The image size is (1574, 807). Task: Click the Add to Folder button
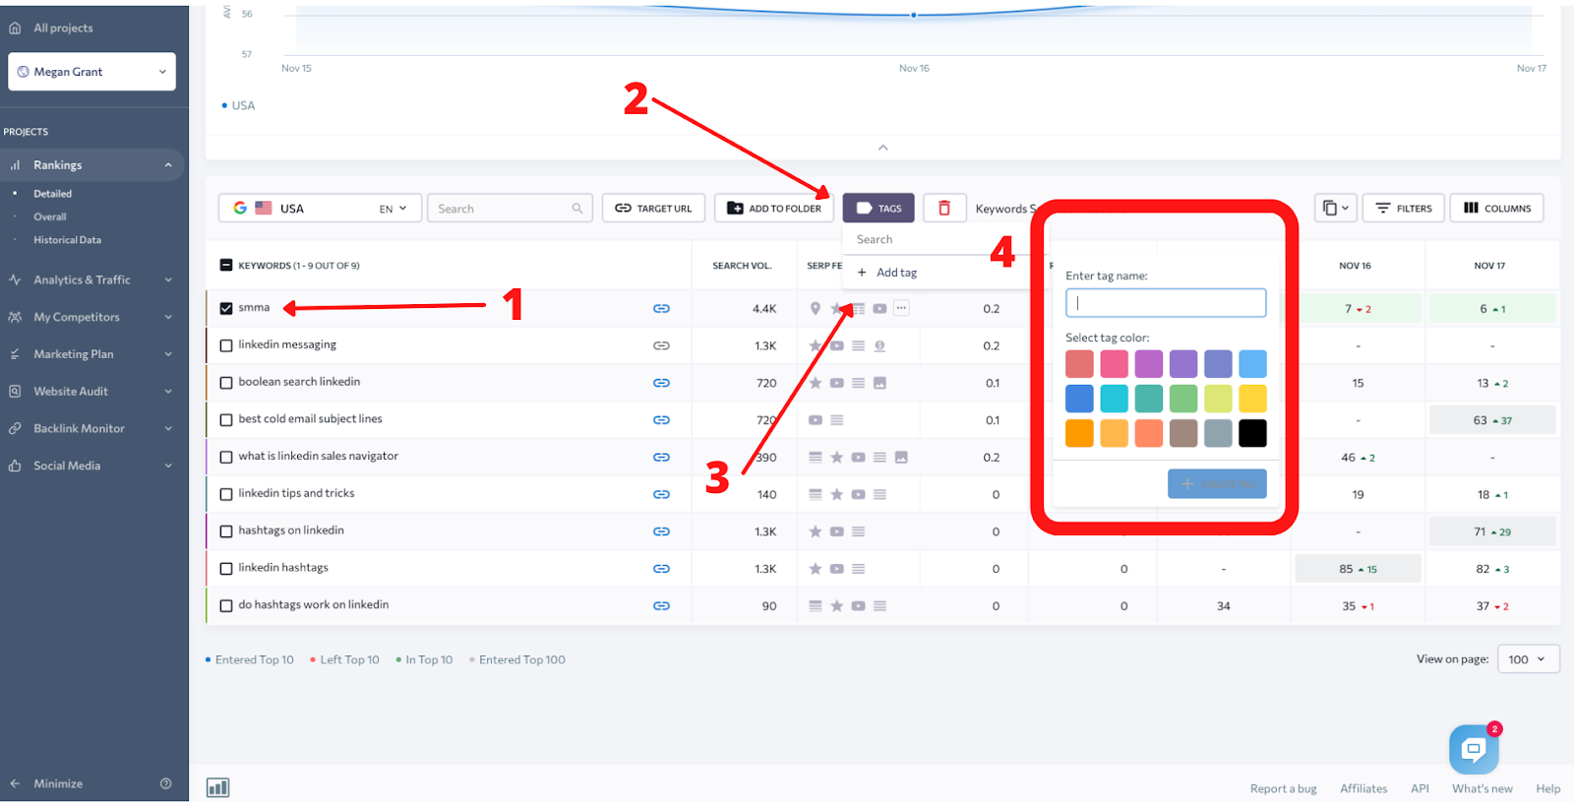click(774, 208)
